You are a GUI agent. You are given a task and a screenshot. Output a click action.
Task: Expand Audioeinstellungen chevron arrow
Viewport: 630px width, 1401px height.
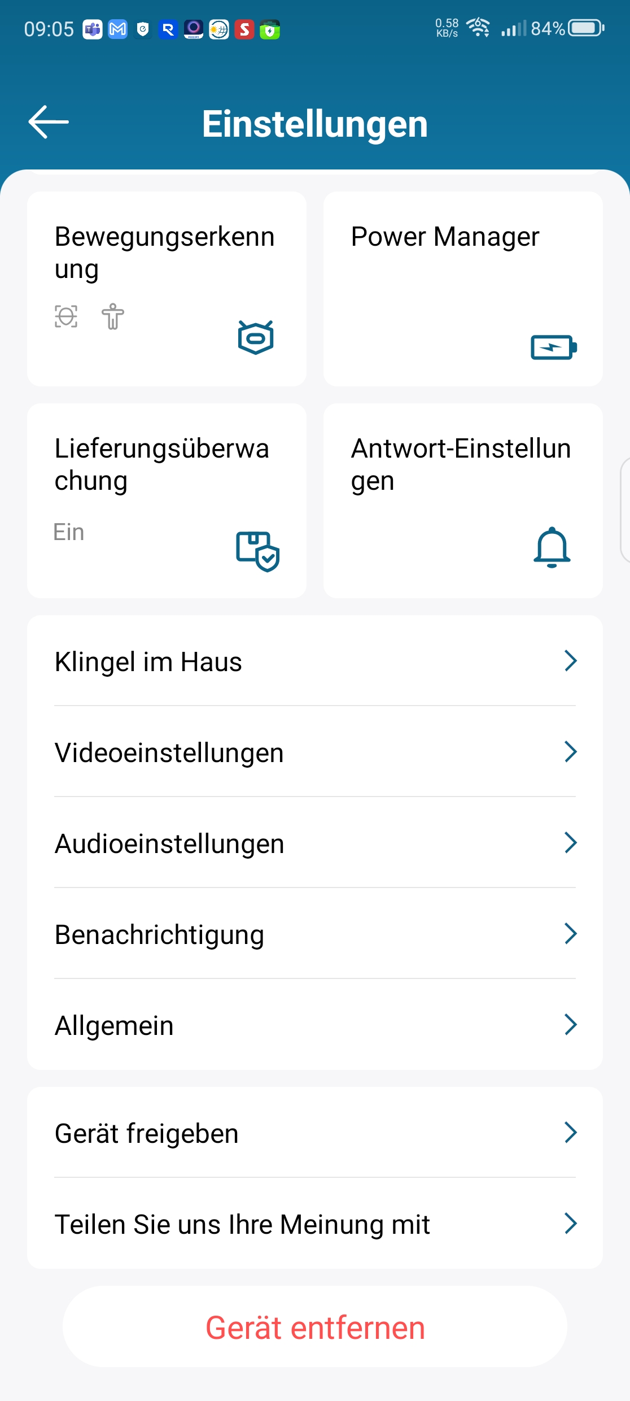[570, 843]
